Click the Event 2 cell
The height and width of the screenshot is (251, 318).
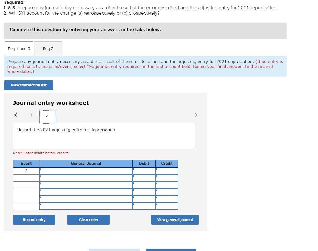click(x=26, y=171)
